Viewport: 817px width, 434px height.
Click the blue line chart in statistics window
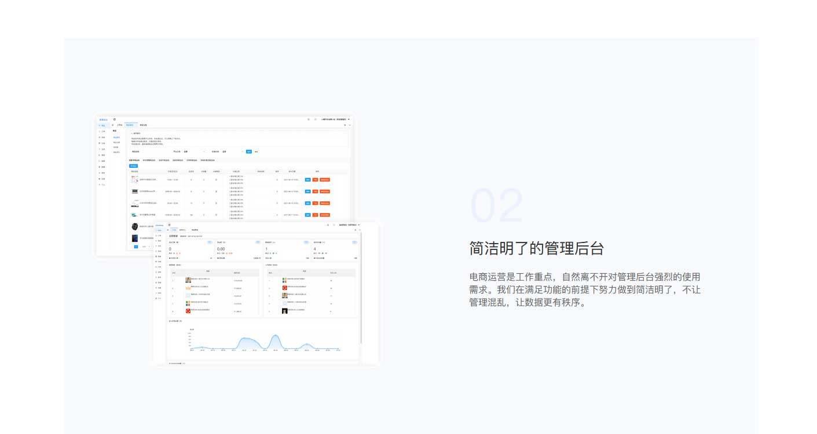265,341
